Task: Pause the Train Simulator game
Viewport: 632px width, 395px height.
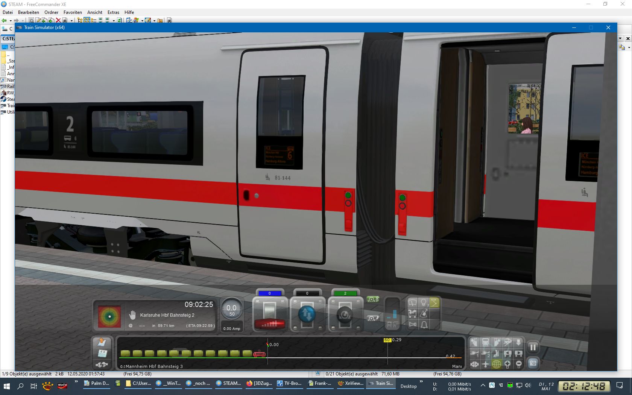Action: click(x=533, y=347)
